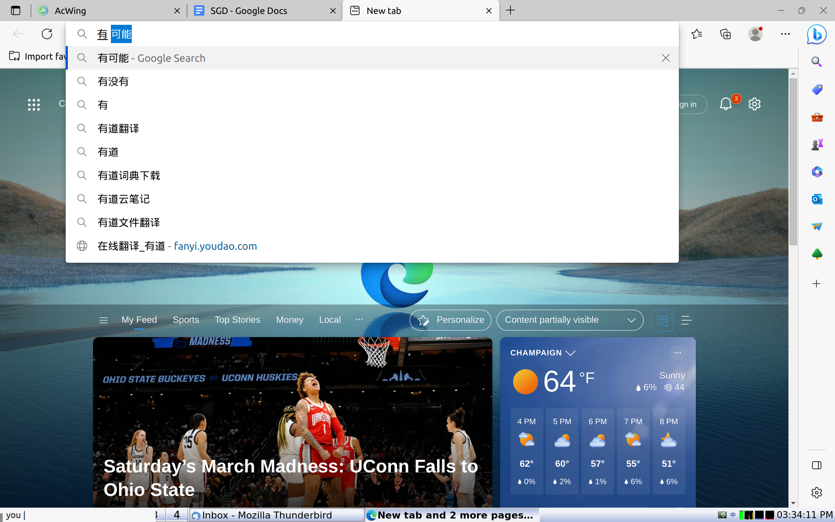Expand the Content partially visible dropdown

(570, 320)
